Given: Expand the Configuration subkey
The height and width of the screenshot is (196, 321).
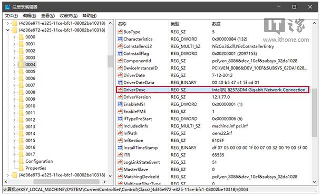Looking at the screenshot, I should coord(14,161).
